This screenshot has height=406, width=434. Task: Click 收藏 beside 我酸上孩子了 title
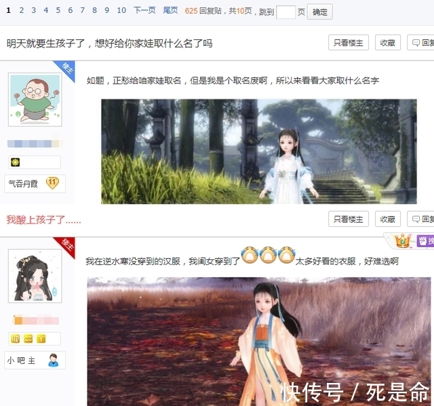pos(387,219)
